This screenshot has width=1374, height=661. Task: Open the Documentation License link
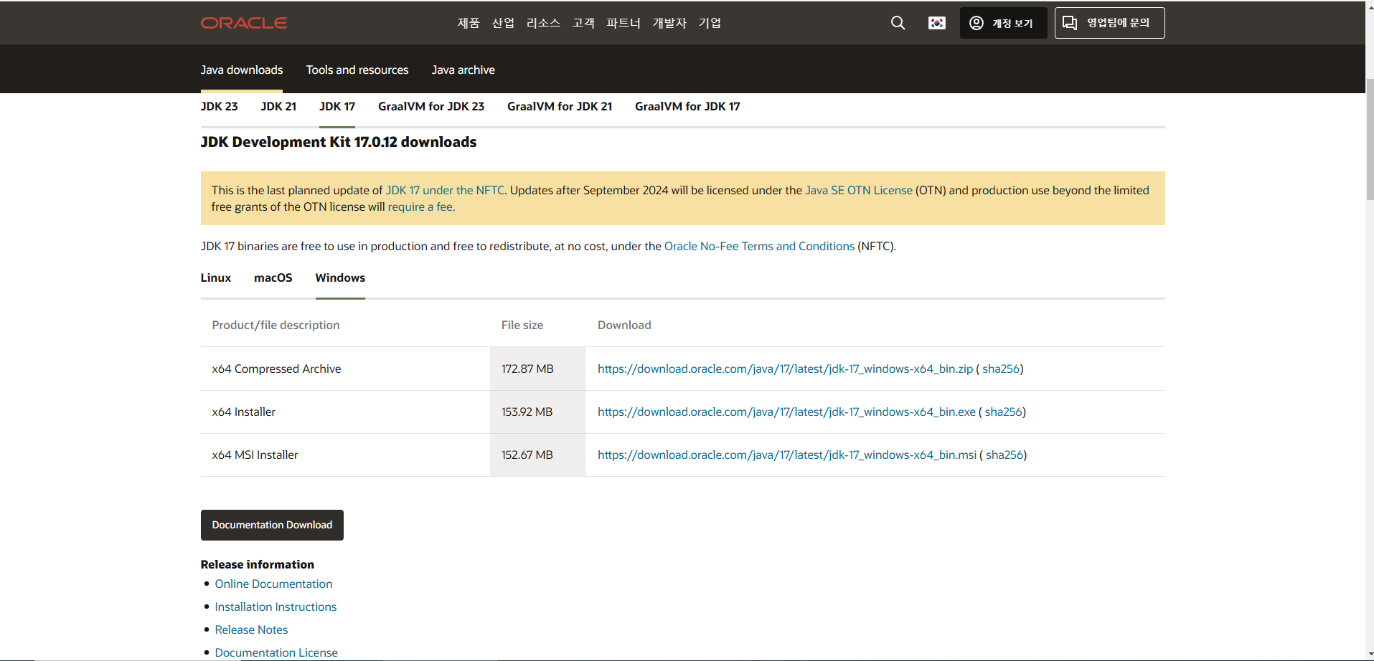pos(276,652)
